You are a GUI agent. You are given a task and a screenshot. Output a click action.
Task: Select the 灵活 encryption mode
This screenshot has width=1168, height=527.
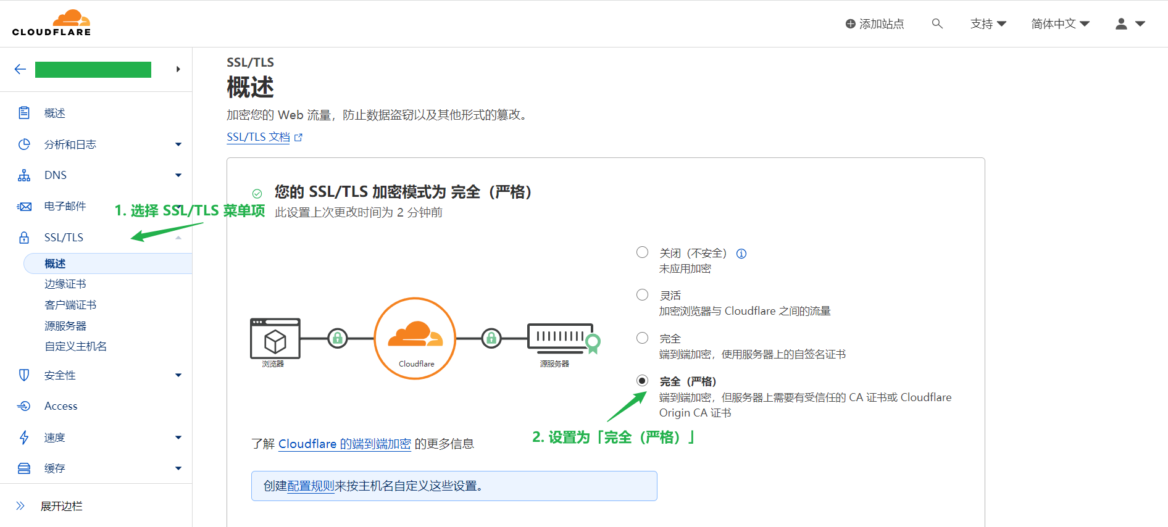[643, 294]
